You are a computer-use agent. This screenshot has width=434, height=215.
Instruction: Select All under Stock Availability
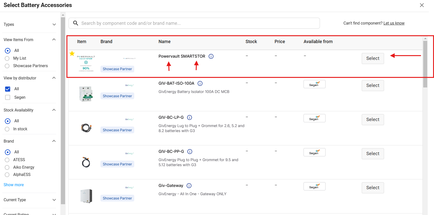point(8,121)
